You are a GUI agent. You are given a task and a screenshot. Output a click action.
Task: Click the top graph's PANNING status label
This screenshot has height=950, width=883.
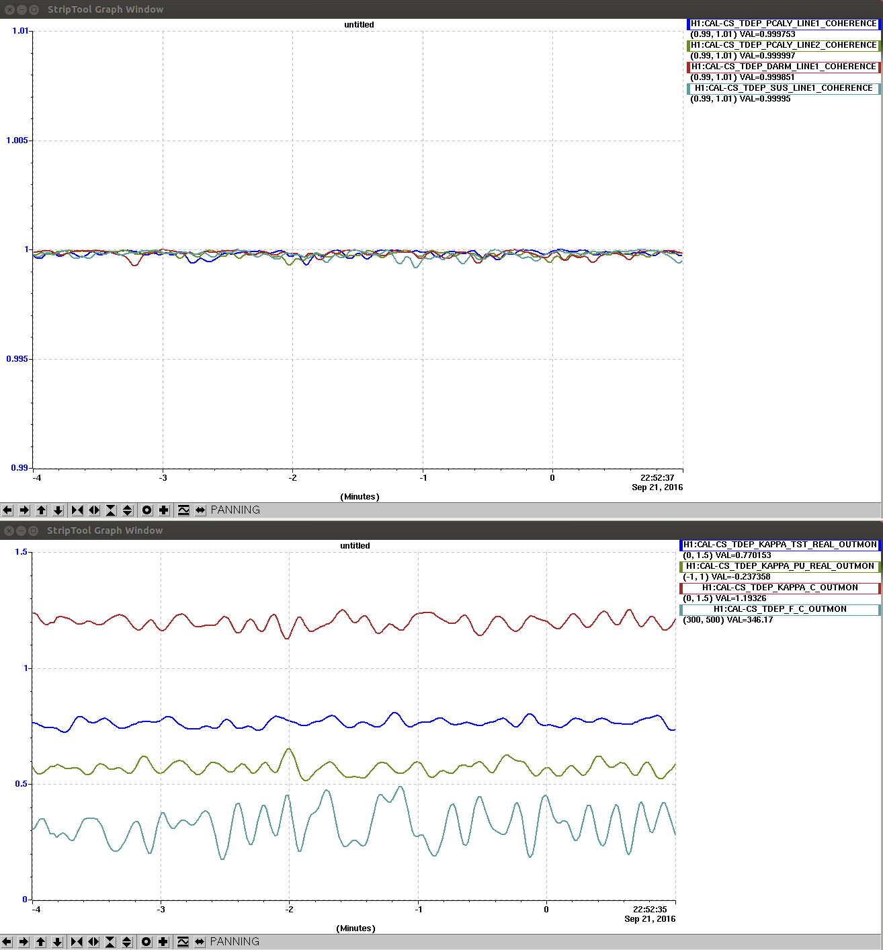(x=235, y=510)
